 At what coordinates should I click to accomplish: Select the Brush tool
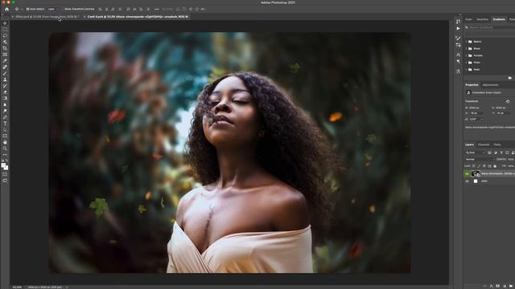point(5,73)
